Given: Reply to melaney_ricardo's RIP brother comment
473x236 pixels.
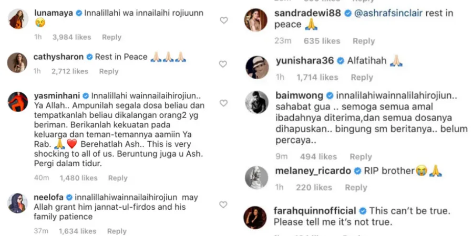Looking at the screenshot, I should pyautogui.click(x=356, y=188).
